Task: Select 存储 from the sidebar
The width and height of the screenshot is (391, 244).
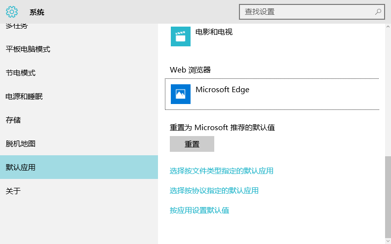Action: 13,120
